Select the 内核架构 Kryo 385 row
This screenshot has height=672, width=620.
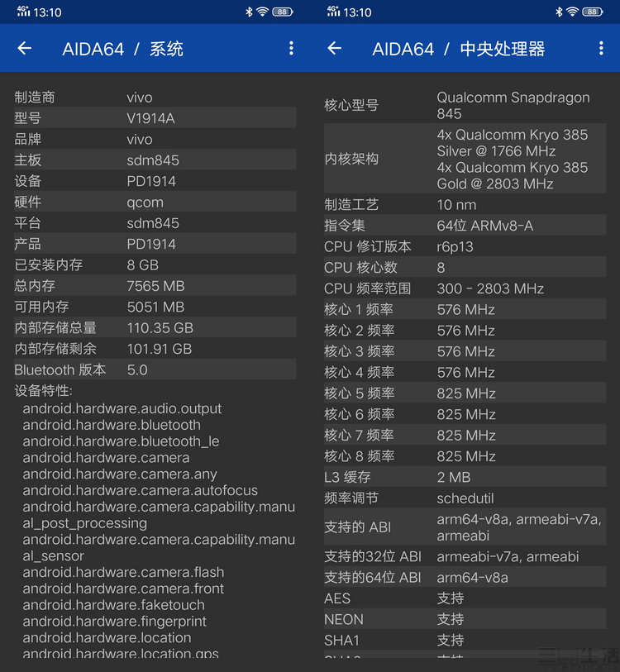point(465,159)
